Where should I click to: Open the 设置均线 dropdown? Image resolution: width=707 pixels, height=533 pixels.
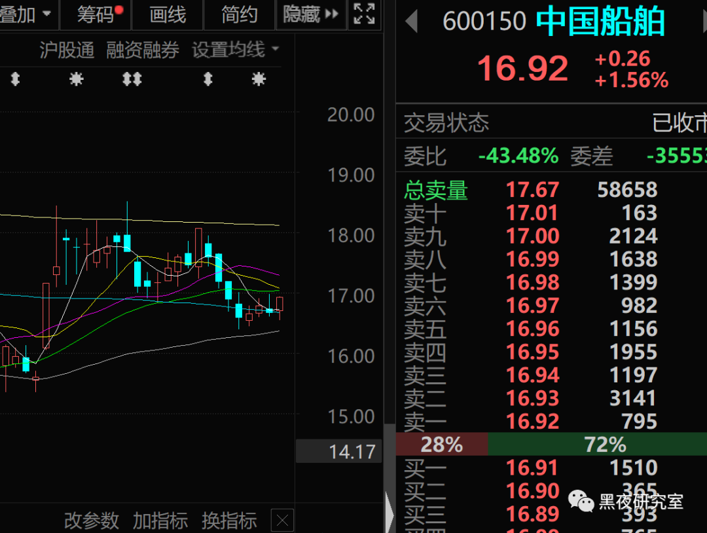pyautogui.click(x=236, y=50)
